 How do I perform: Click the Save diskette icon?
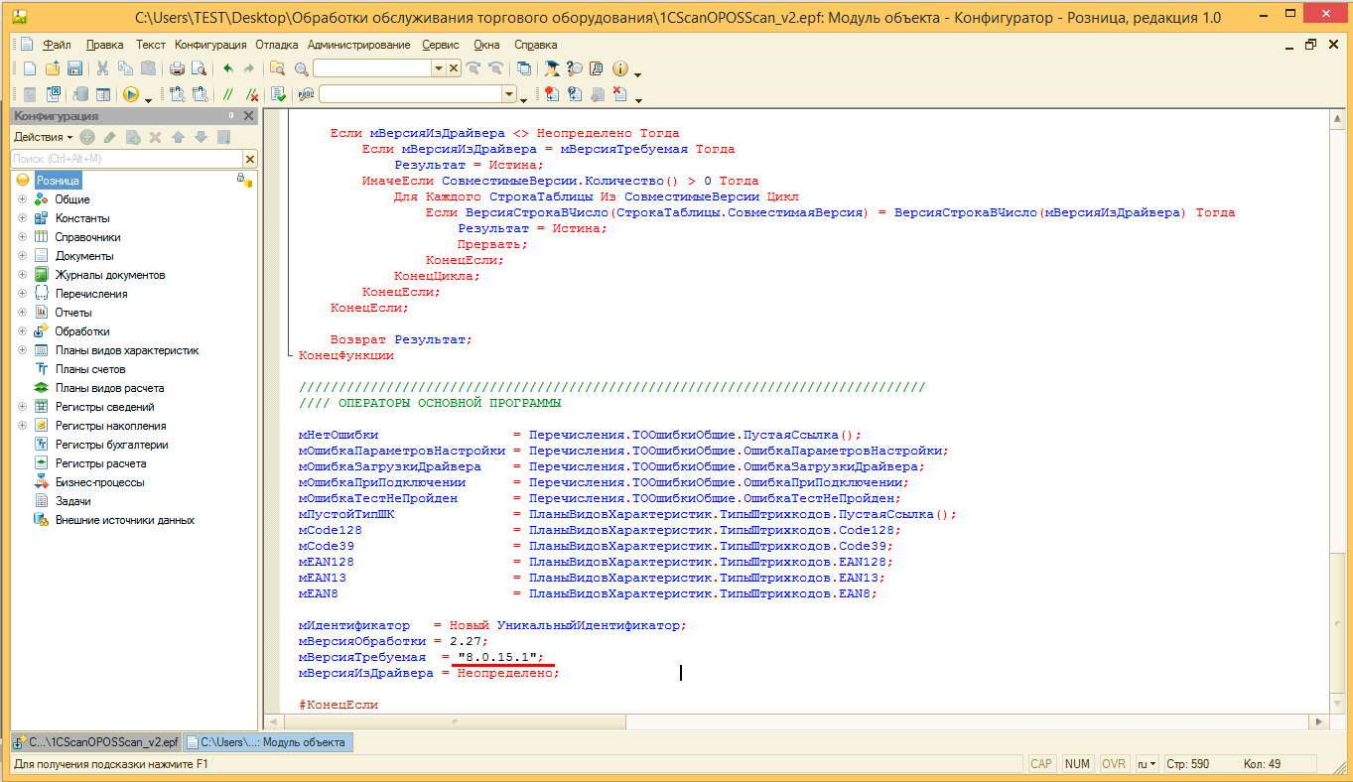pyautogui.click(x=74, y=68)
